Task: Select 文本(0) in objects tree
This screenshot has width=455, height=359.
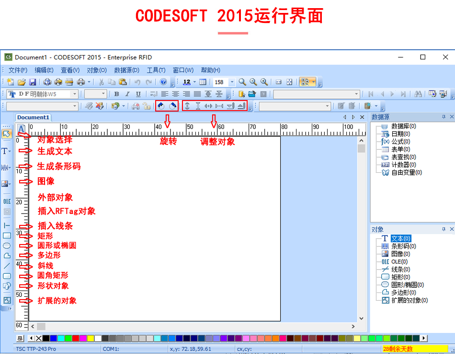Action: [401, 238]
